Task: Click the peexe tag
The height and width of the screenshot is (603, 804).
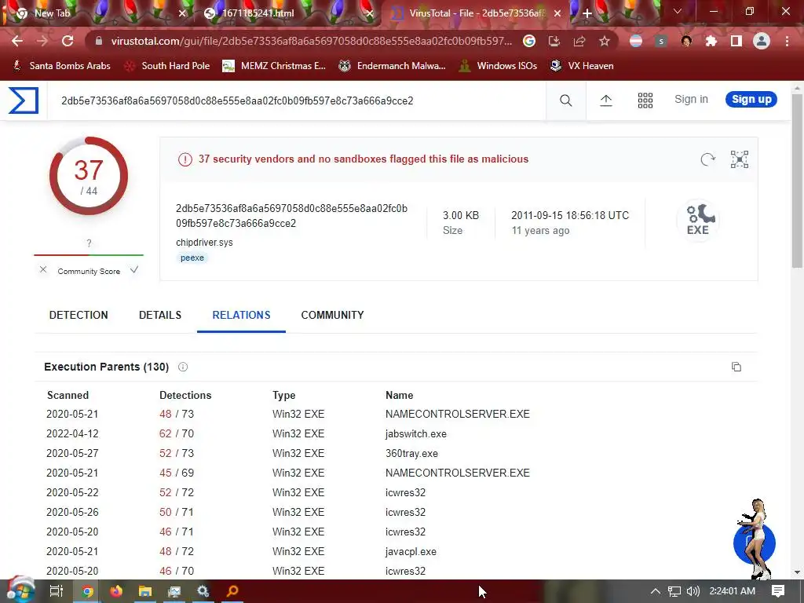Action: tap(192, 258)
